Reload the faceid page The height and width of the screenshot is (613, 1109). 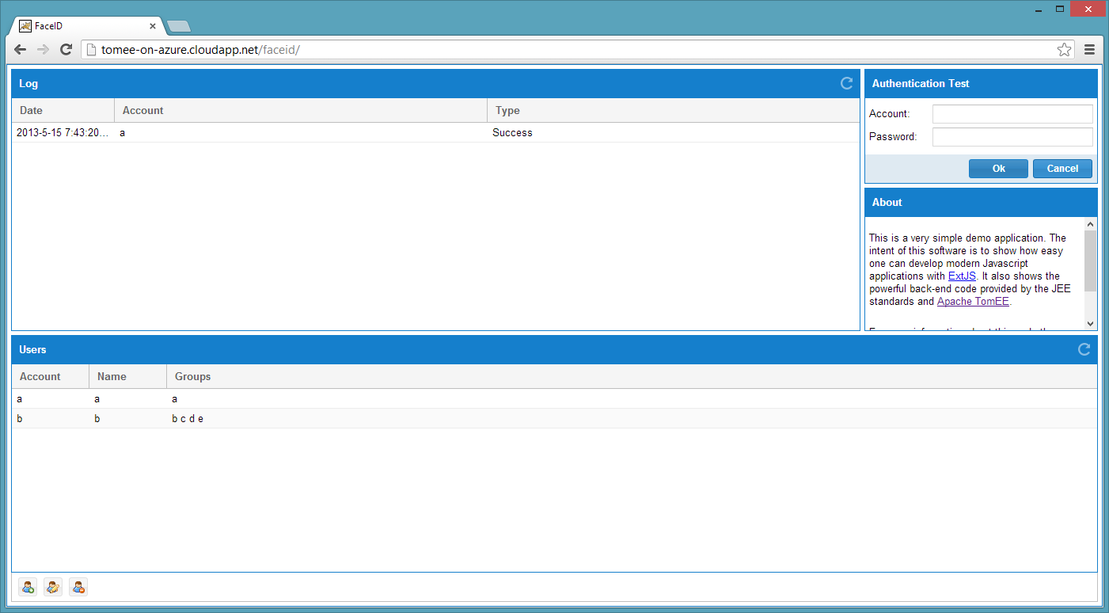66,49
